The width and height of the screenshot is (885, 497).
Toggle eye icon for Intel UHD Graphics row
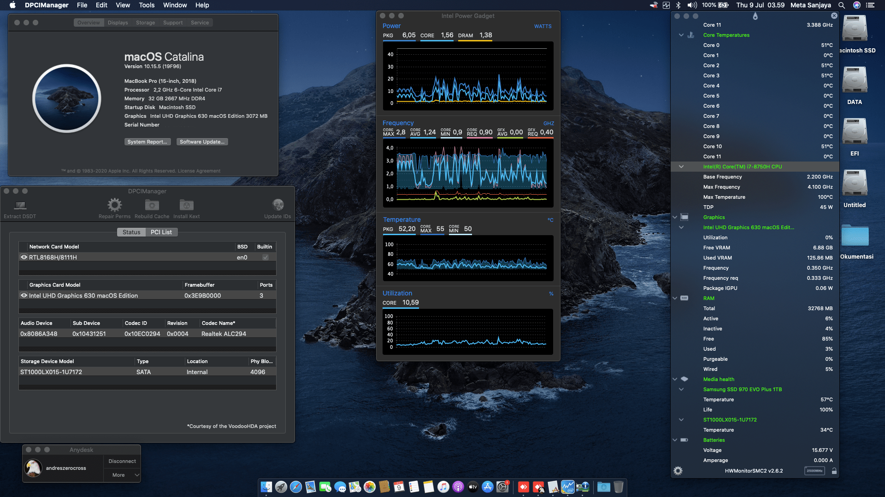(x=24, y=295)
